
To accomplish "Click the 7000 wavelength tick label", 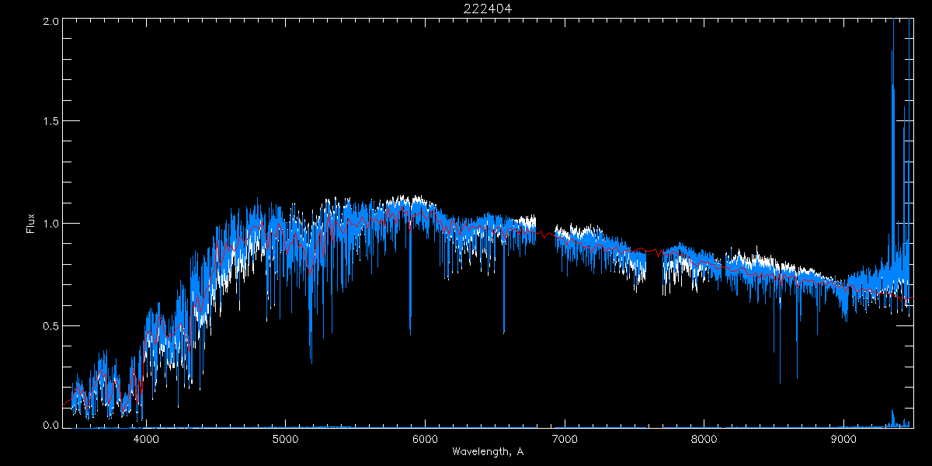I will click(565, 439).
